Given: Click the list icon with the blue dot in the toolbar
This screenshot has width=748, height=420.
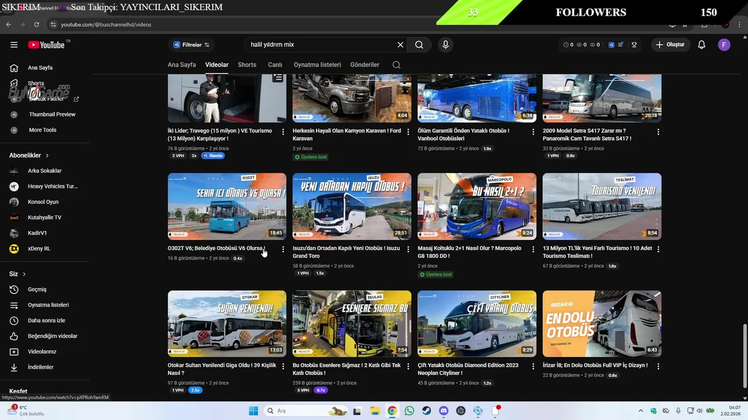Looking at the screenshot, I should [x=621, y=44].
